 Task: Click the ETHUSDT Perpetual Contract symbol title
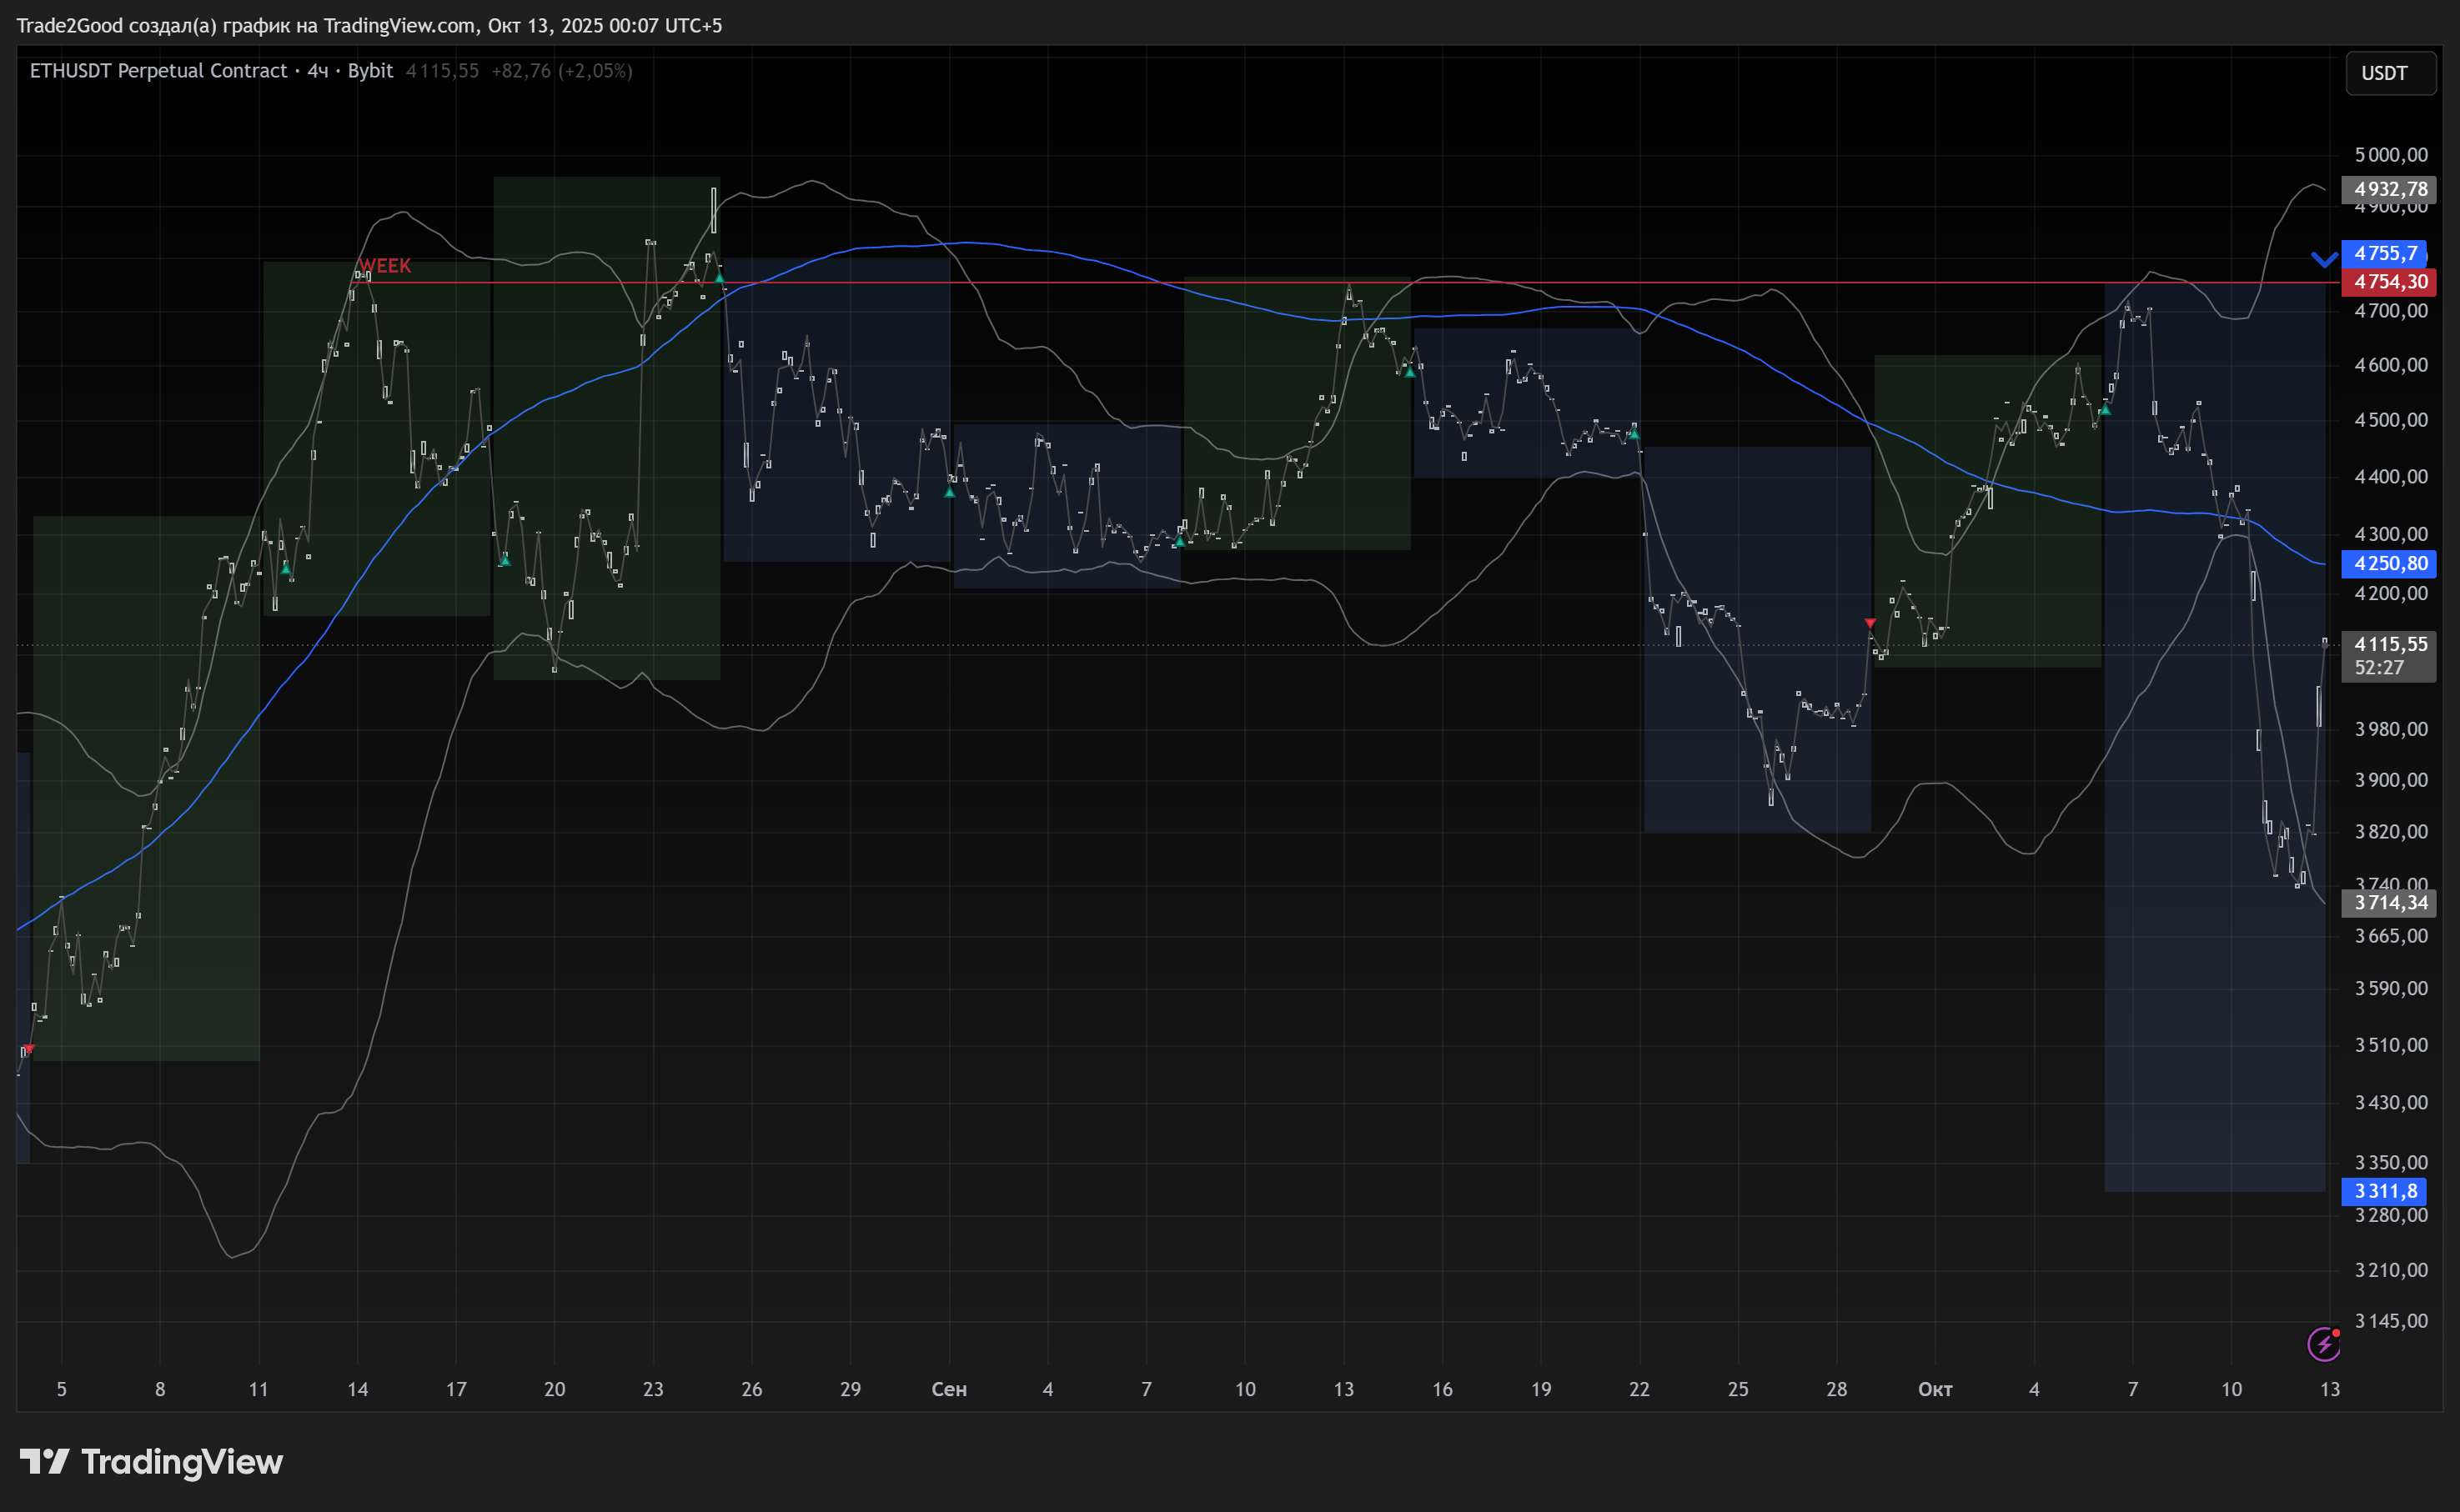pyautogui.click(x=158, y=71)
